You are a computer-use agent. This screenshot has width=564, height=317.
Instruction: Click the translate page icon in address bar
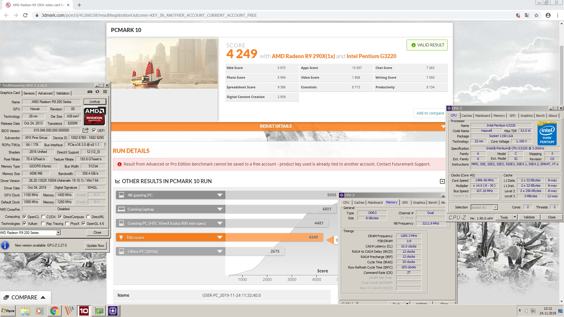tap(527, 15)
